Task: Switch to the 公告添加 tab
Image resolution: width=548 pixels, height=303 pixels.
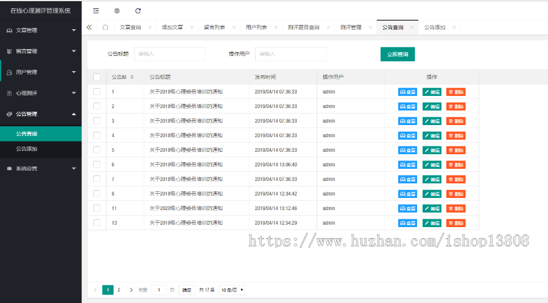Action: tap(435, 27)
